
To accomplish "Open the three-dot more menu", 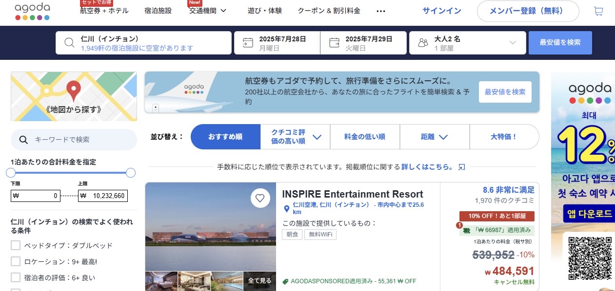I will pyautogui.click(x=381, y=11).
